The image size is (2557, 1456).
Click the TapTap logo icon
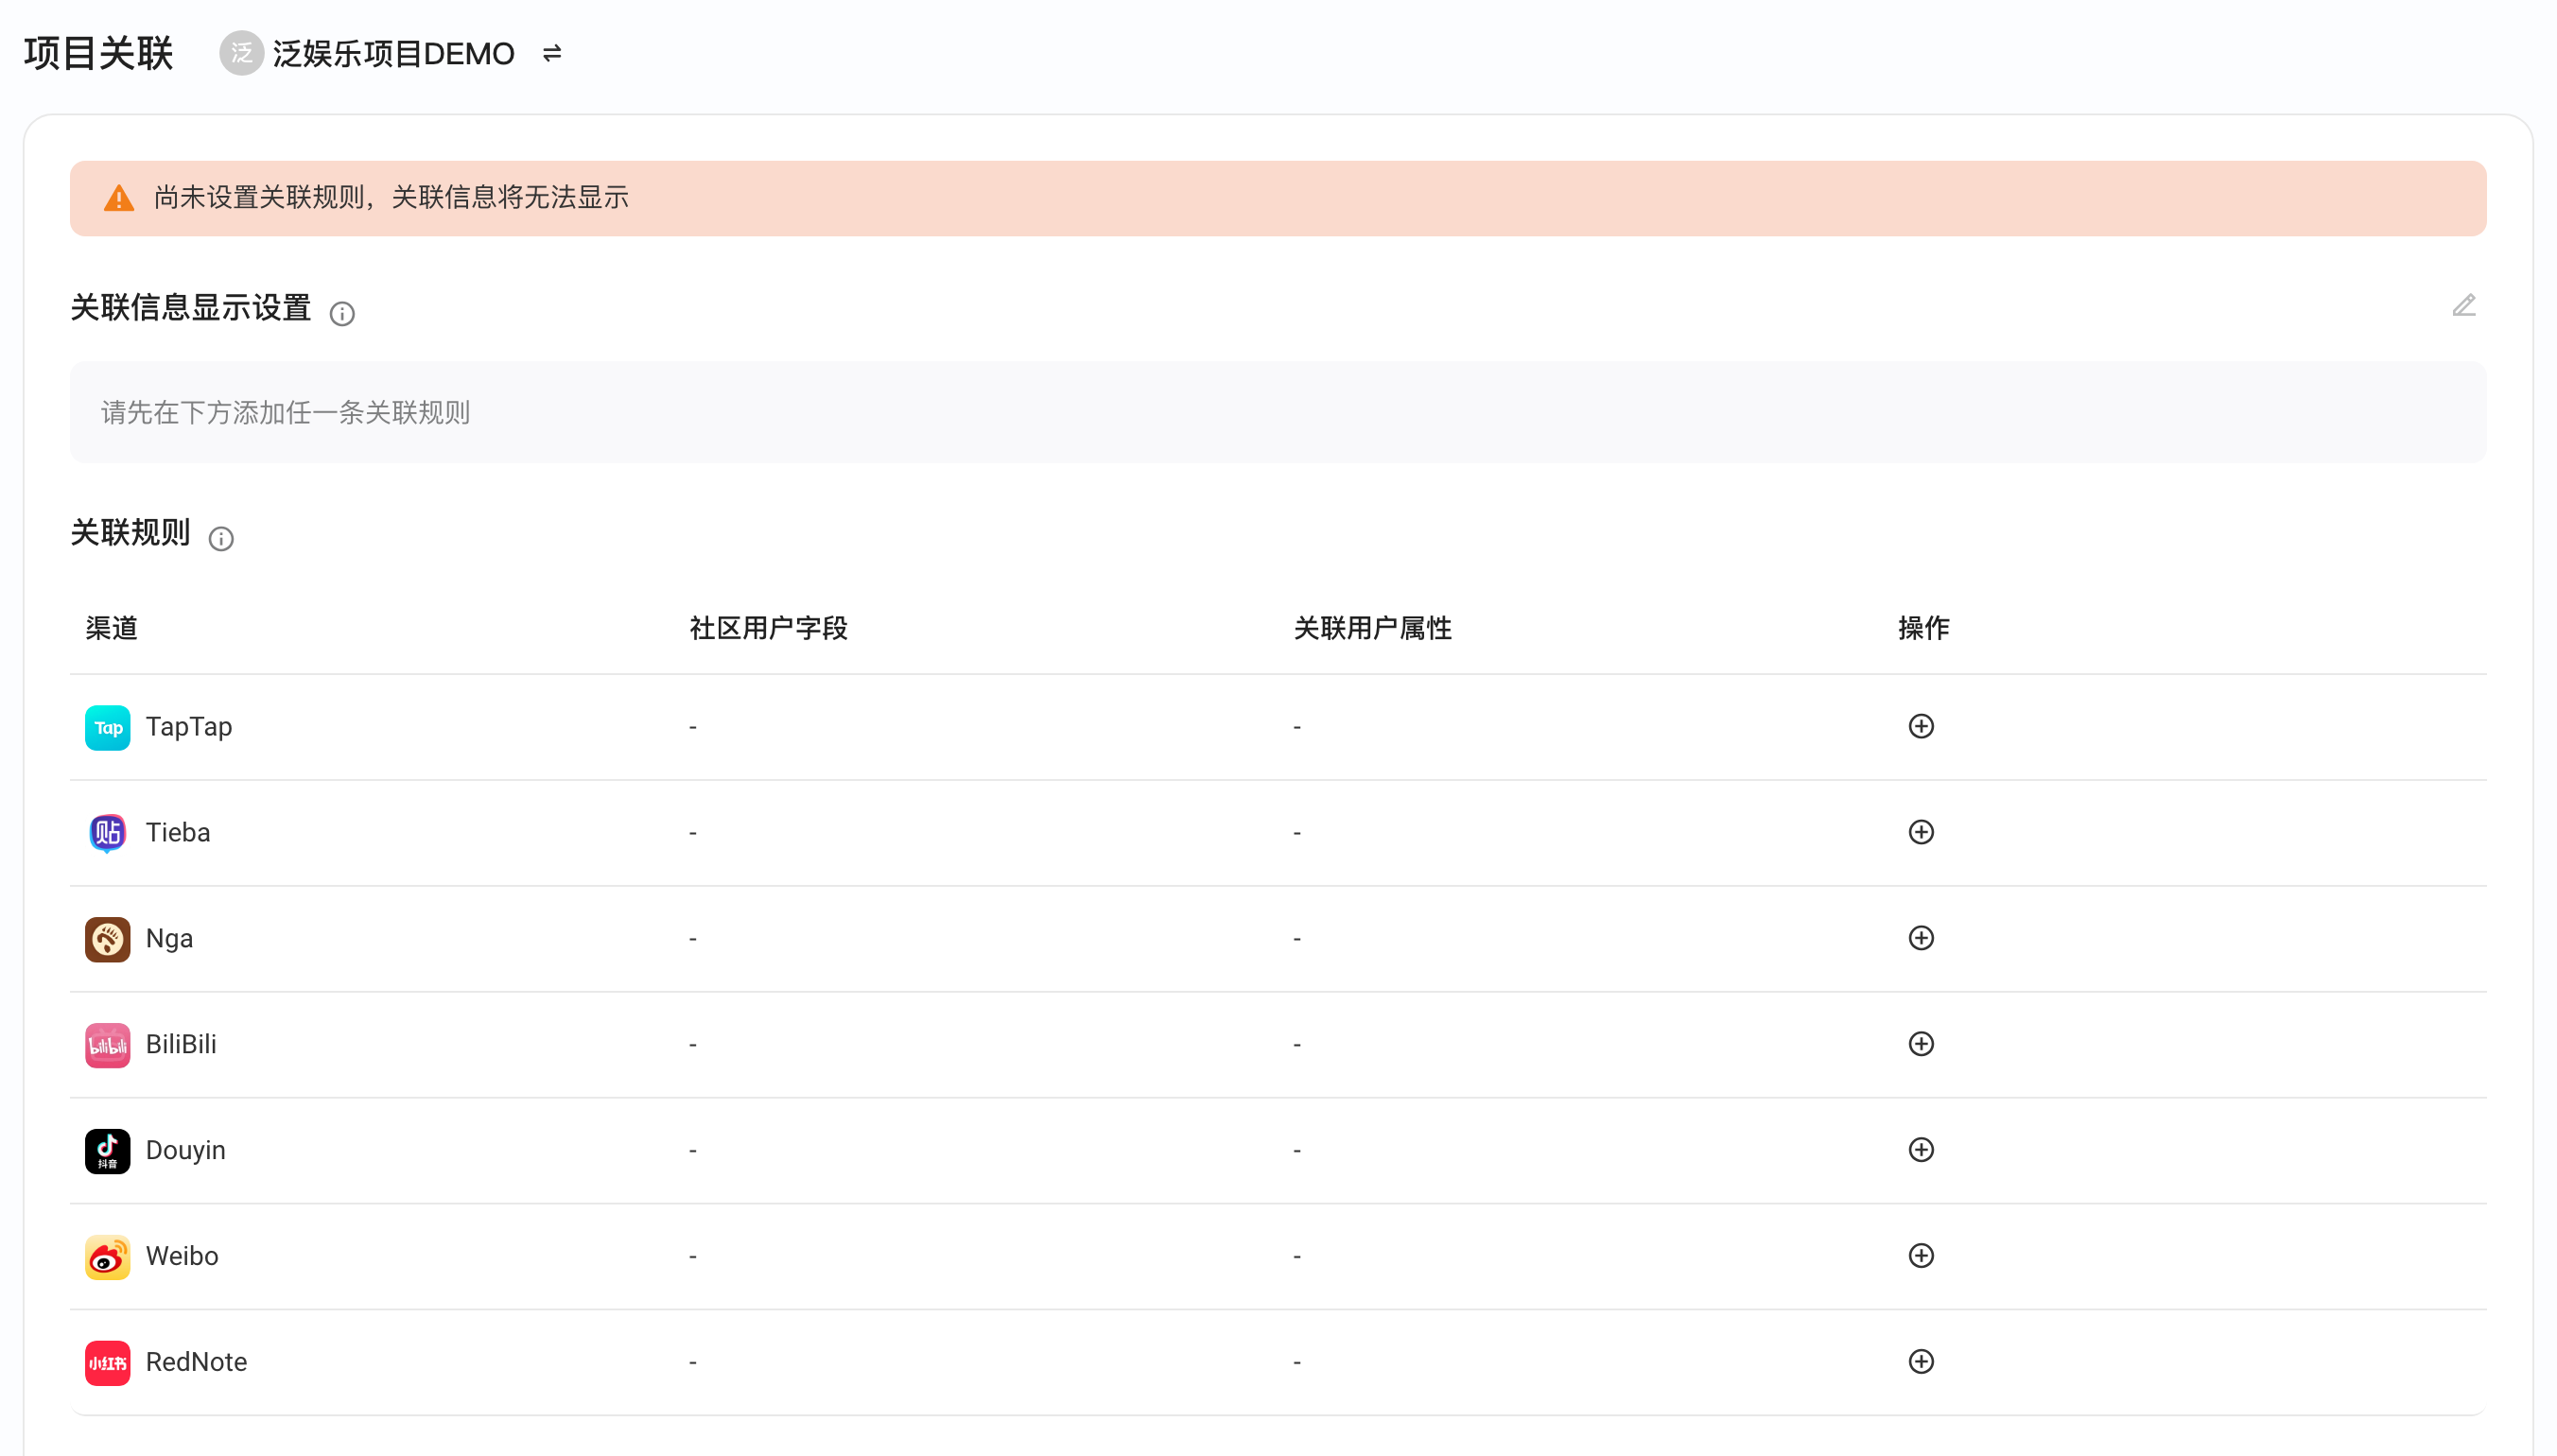coord(107,728)
